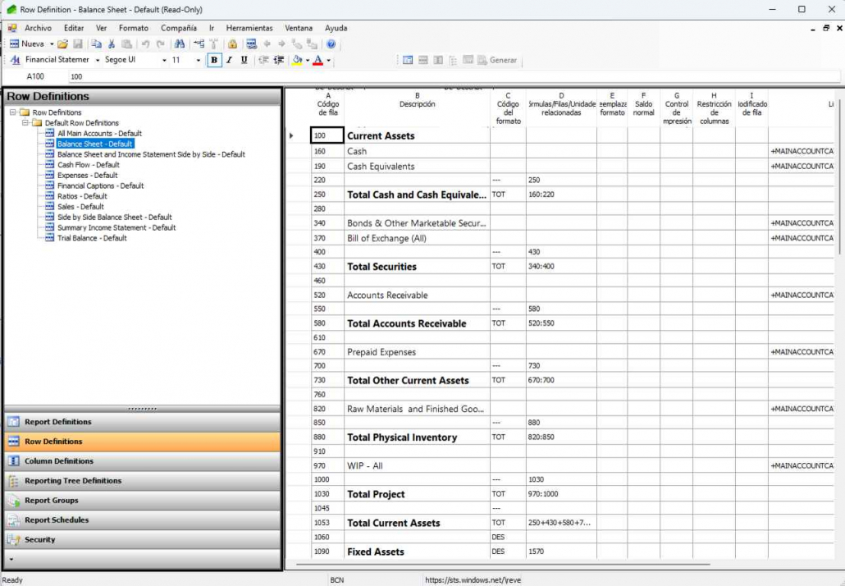845x586 pixels.
Task: Click the Guardar (save) toolbar icon
Action: tap(78, 43)
